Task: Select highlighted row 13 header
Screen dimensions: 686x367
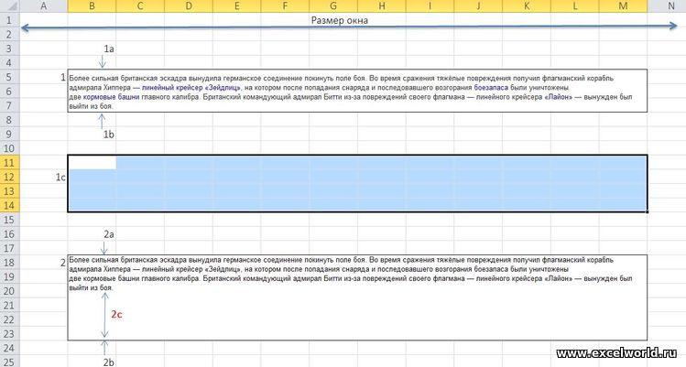Action: [x=10, y=191]
